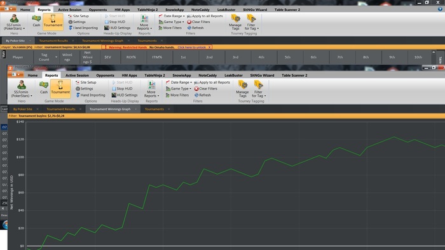Viewport: 445px width, 250px height.
Task: Open Settings in back window ribbon
Action: [x=77, y=22]
